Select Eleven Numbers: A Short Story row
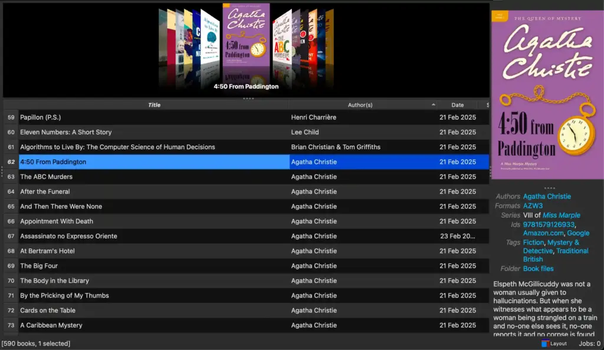 247,132
